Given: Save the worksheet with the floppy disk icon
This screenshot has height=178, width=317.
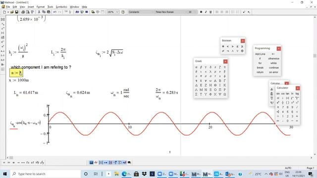Looking at the screenshot, I should [16, 12].
